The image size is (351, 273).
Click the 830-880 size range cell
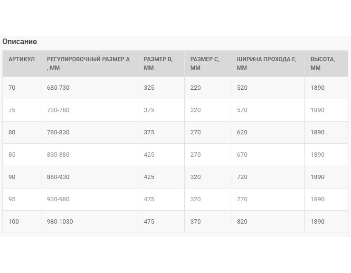click(90, 155)
